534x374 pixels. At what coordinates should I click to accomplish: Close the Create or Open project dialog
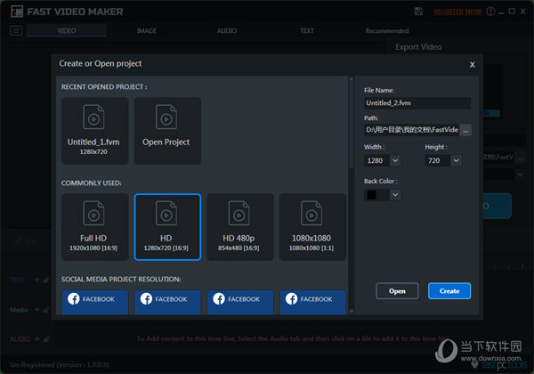tap(472, 65)
